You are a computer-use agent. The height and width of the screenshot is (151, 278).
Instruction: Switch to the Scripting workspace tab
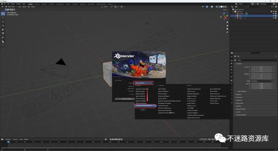[110, 4]
